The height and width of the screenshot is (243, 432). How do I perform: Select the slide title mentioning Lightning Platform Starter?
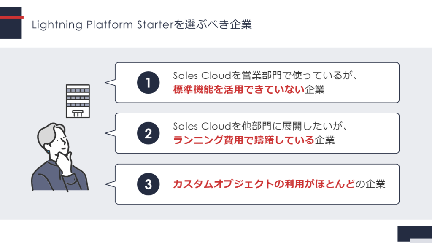141,25
